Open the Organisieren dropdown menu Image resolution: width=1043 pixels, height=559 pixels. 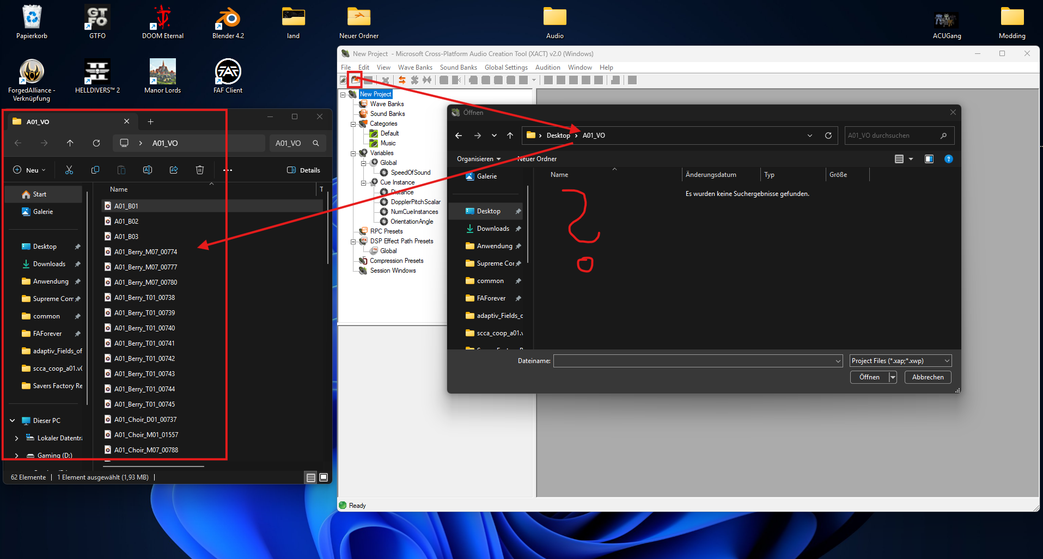click(x=479, y=159)
